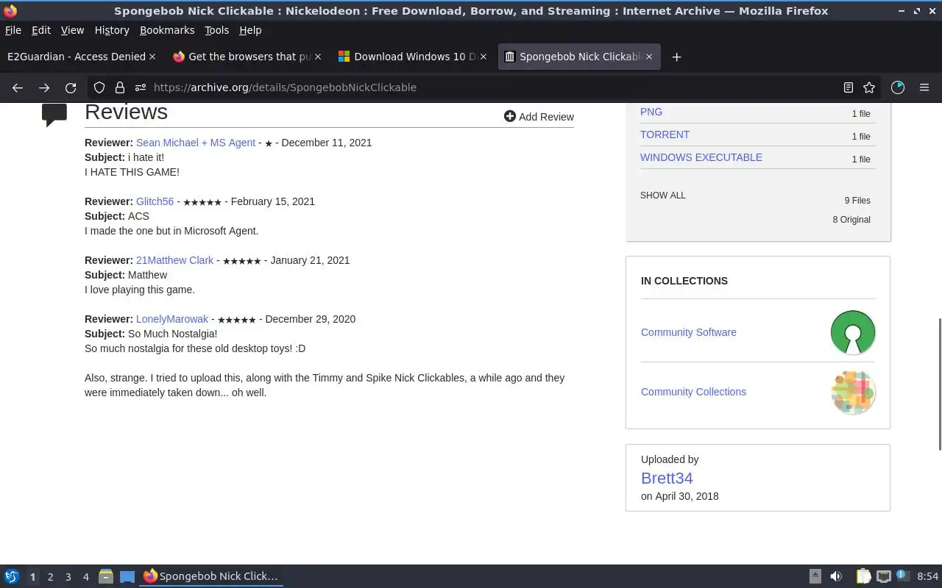Bookmark this page with the star
The width and height of the screenshot is (942, 588).
tap(869, 87)
